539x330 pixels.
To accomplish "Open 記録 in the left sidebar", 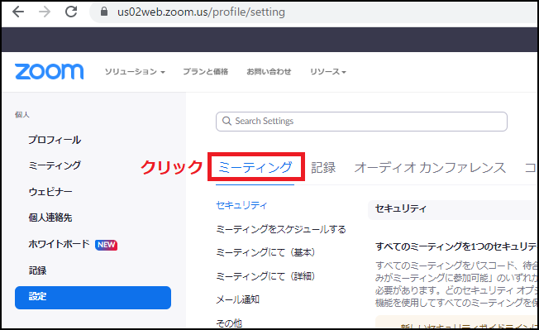I will (37, 270).
